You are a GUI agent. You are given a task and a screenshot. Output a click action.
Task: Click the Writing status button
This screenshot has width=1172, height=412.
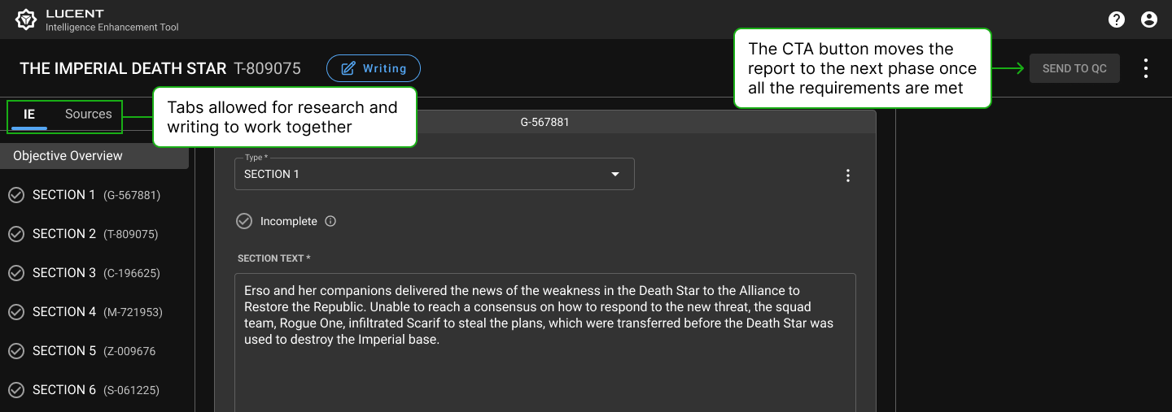tap(374, 68)
